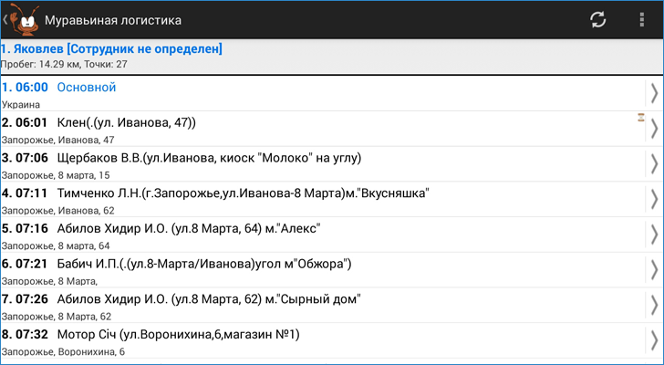Open chevron for Абилов "Алекс" row

tap(654, 235)
